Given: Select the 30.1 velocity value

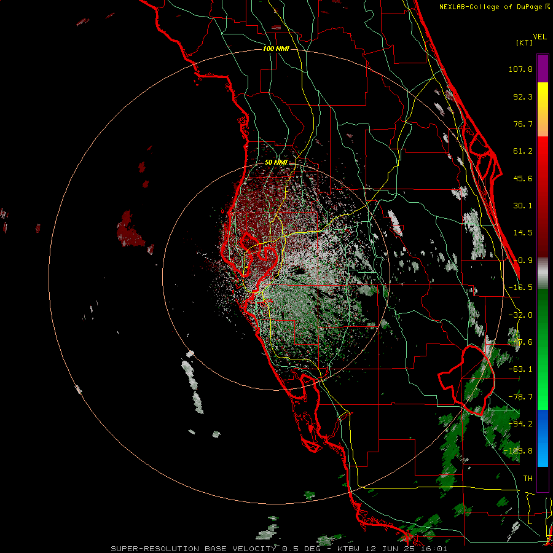Looking at the screenshot, I should [x=523, y=206].
